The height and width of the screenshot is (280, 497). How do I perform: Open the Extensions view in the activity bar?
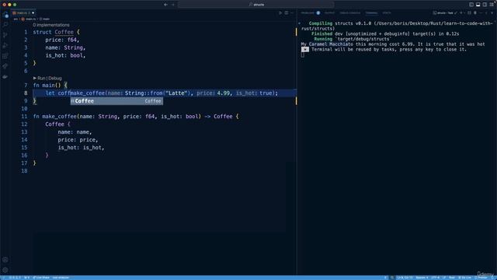[x=5, y=56]
